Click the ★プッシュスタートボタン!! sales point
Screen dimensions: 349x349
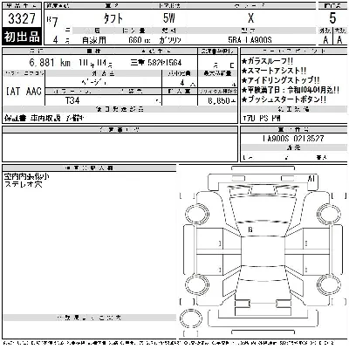point(284,99)
